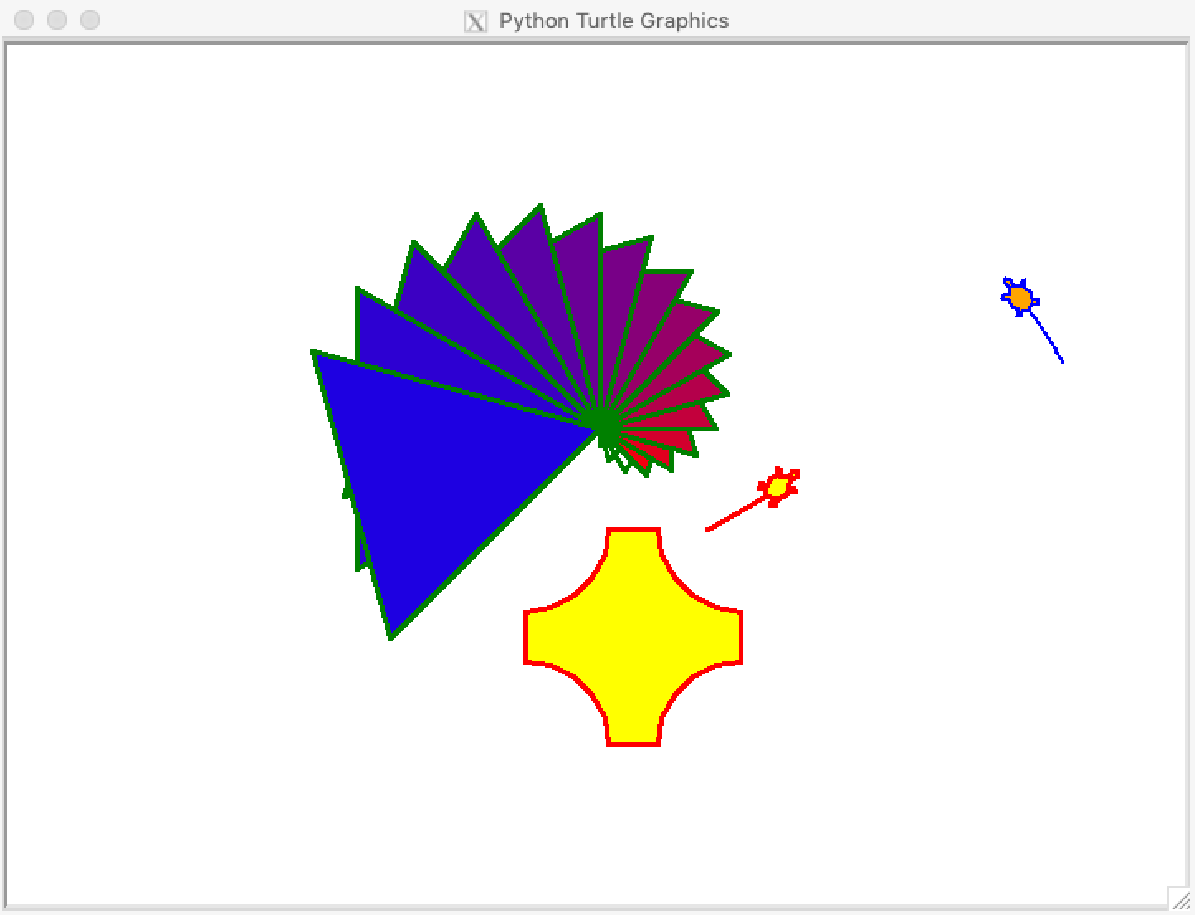Click the leftmost traffic-light window control
This screenshot has width=1195, height=915.
coord(24,21)
